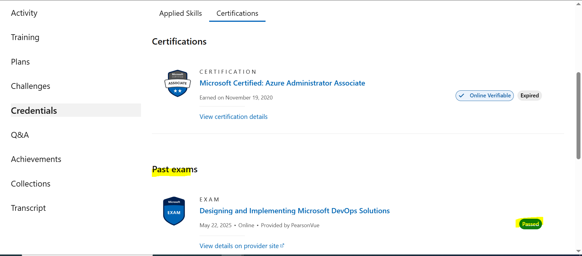
Task: View Achievements from the sidebar
Action: click(x=36, y=159)
